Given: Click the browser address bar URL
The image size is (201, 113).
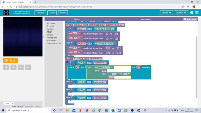Looking at the screenshot, I should coord(55,7).
